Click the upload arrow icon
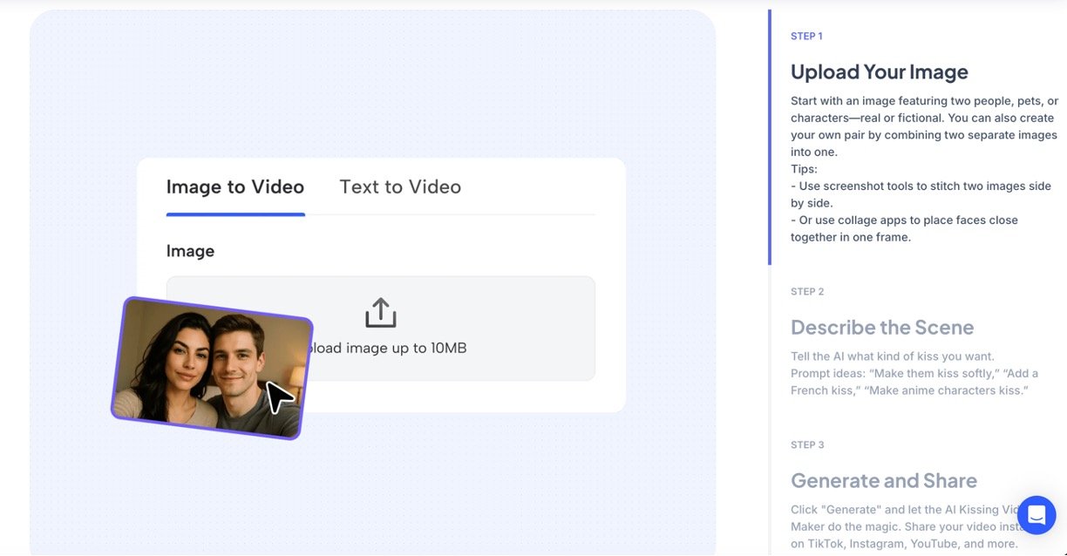The image size is (1067, 556). coord(381,313)
